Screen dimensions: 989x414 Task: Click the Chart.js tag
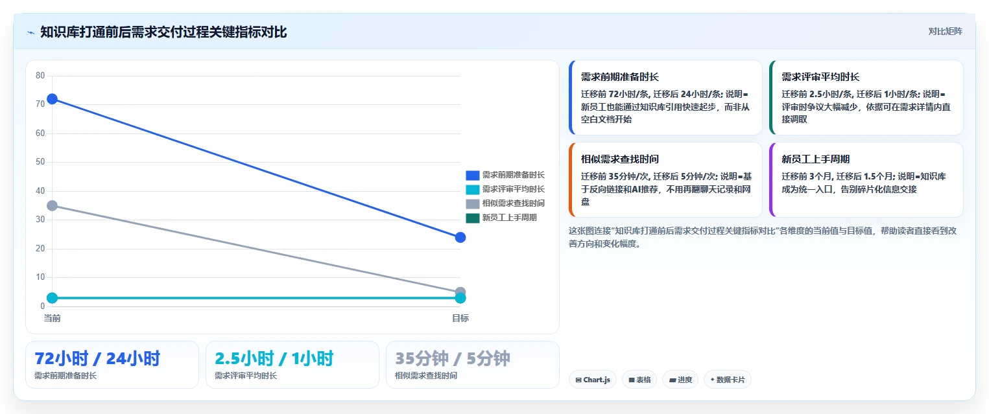pos(592,380)
